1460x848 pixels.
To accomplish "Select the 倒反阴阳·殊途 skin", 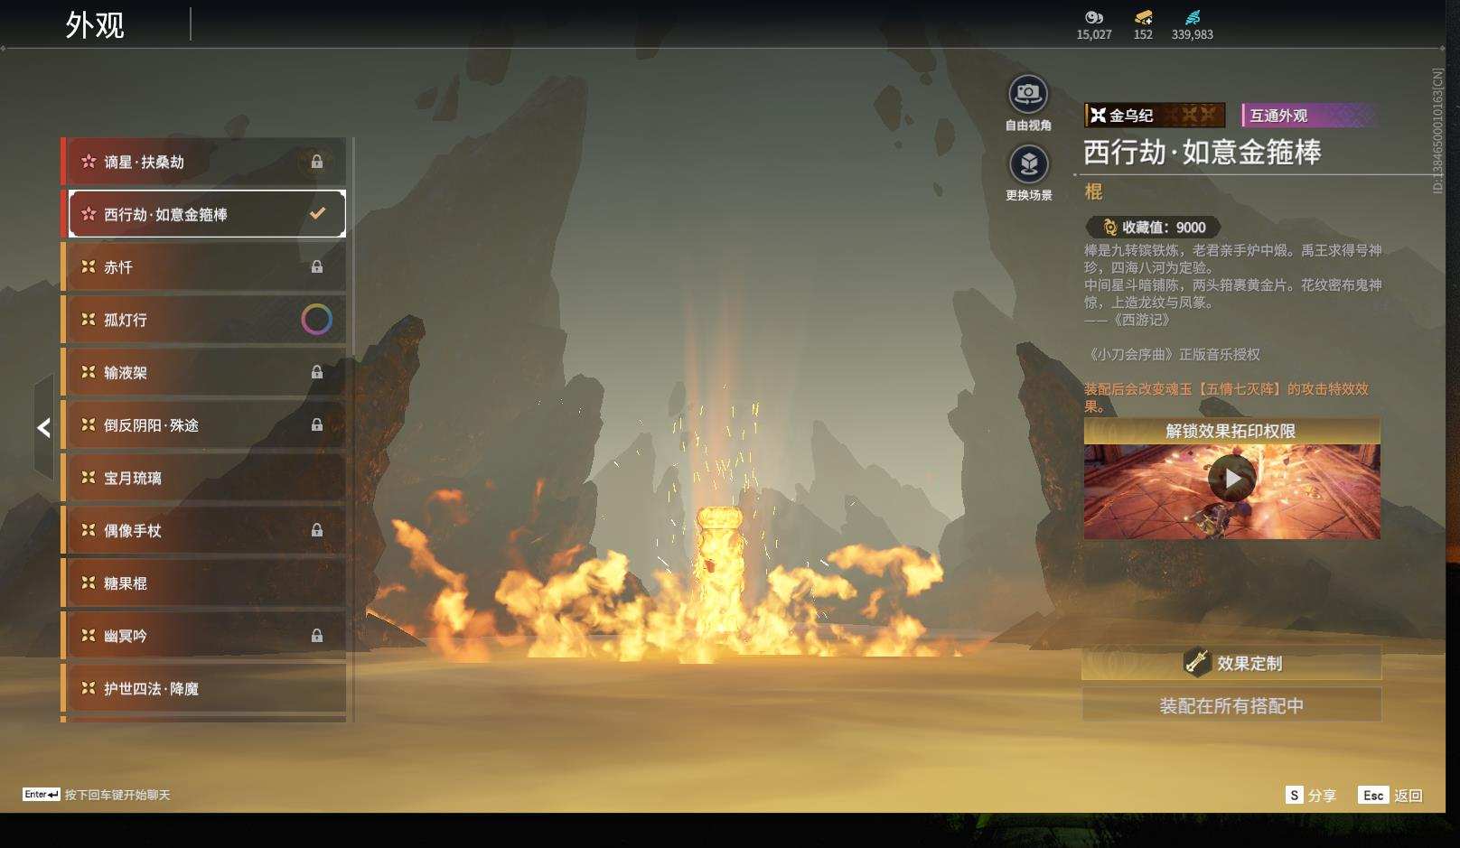I will click(x=203, y=424).
